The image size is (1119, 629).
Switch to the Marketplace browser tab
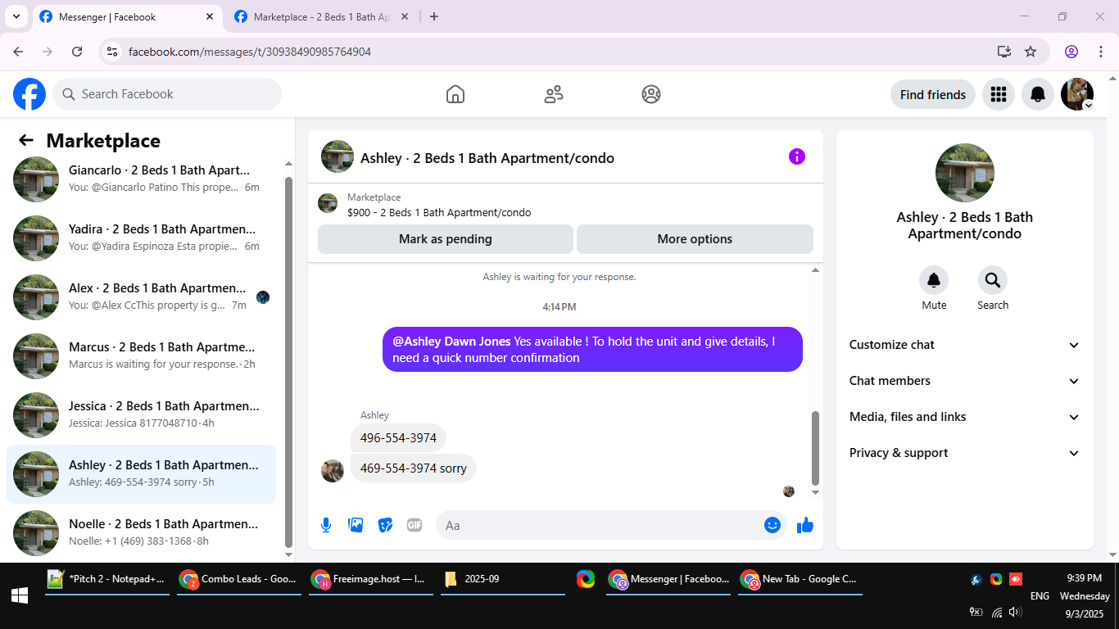click(321, 17)
